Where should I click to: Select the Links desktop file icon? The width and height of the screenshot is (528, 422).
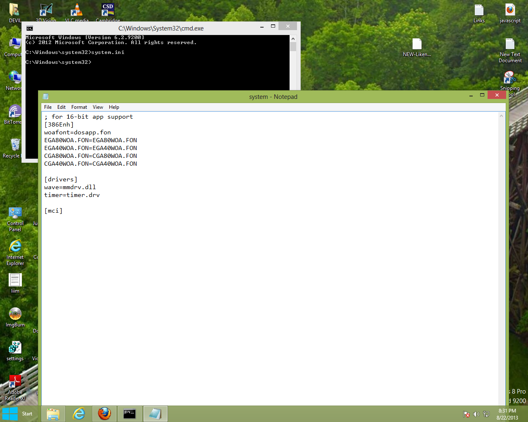(x=479, y=14)
